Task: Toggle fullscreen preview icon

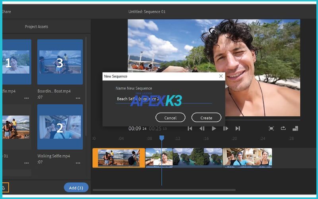Action: pyautogui.click(x=271, y=128)
